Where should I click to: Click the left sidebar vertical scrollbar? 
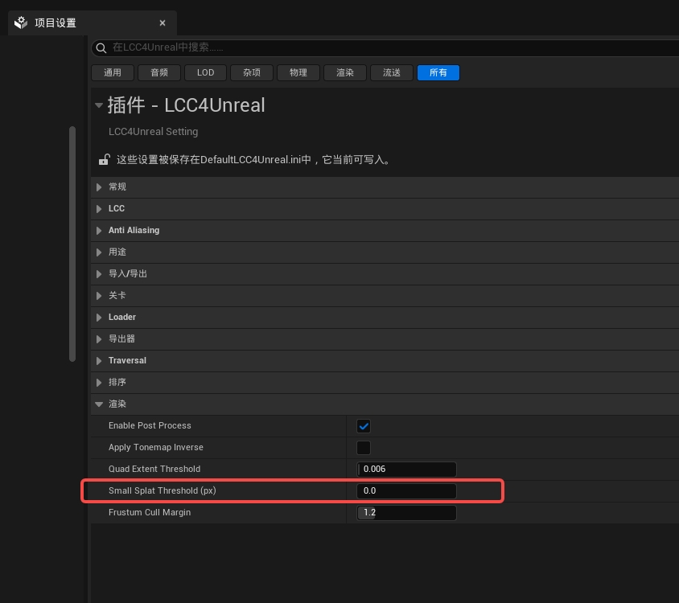[x=72, y=244]
